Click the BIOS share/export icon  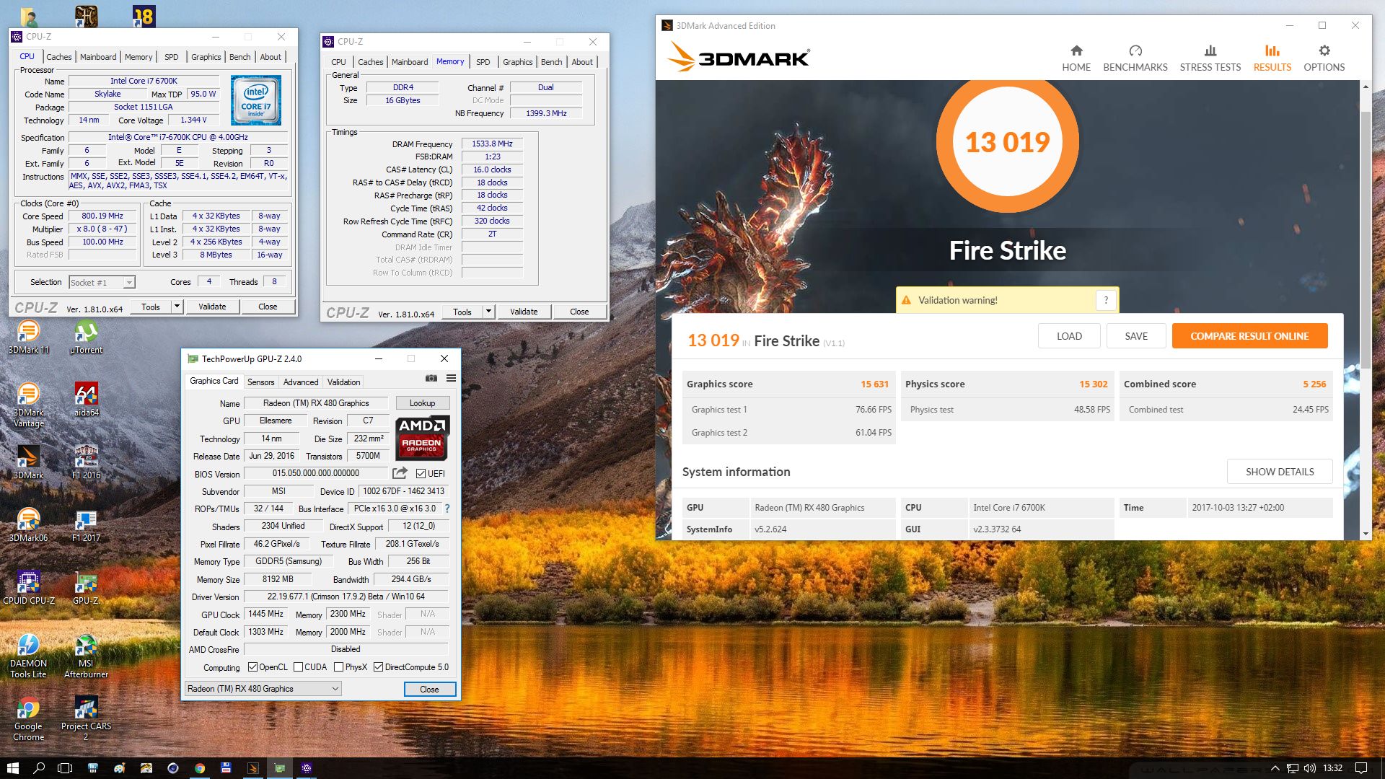(399, 473)
